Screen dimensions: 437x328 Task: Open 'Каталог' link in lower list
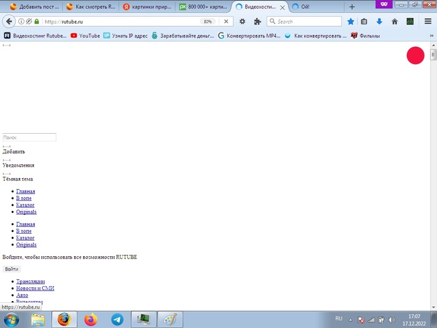tap(26, 238)
